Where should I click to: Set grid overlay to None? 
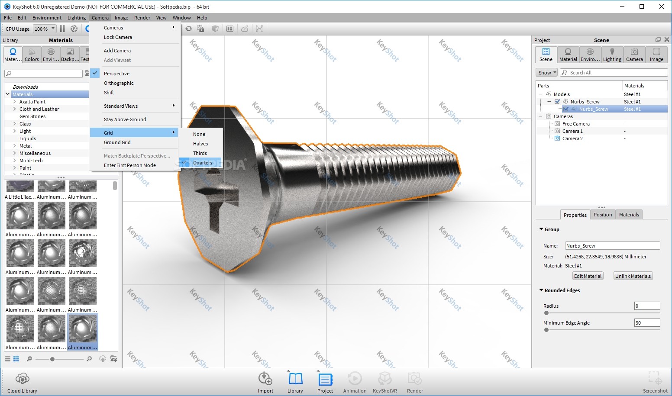coord(199,134)
